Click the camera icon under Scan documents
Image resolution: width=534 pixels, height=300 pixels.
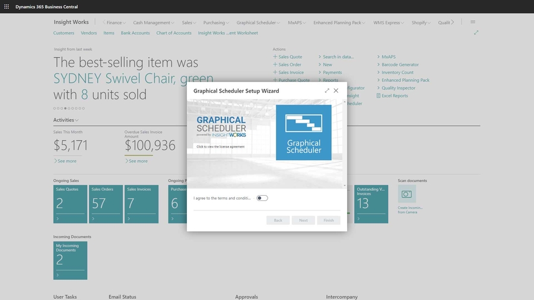click(406, 194)
